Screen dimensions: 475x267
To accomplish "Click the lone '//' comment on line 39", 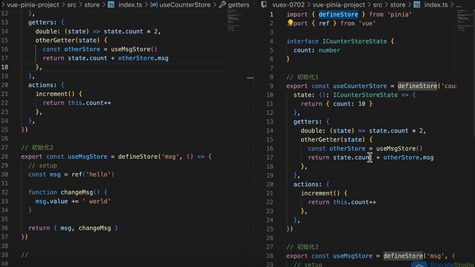I will 24,255.
